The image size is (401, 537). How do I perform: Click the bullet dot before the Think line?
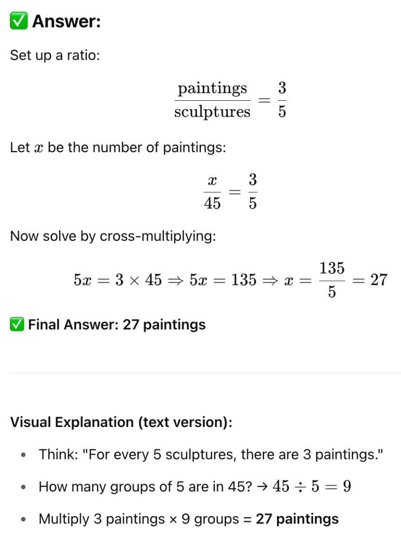[x=23, y=455]
